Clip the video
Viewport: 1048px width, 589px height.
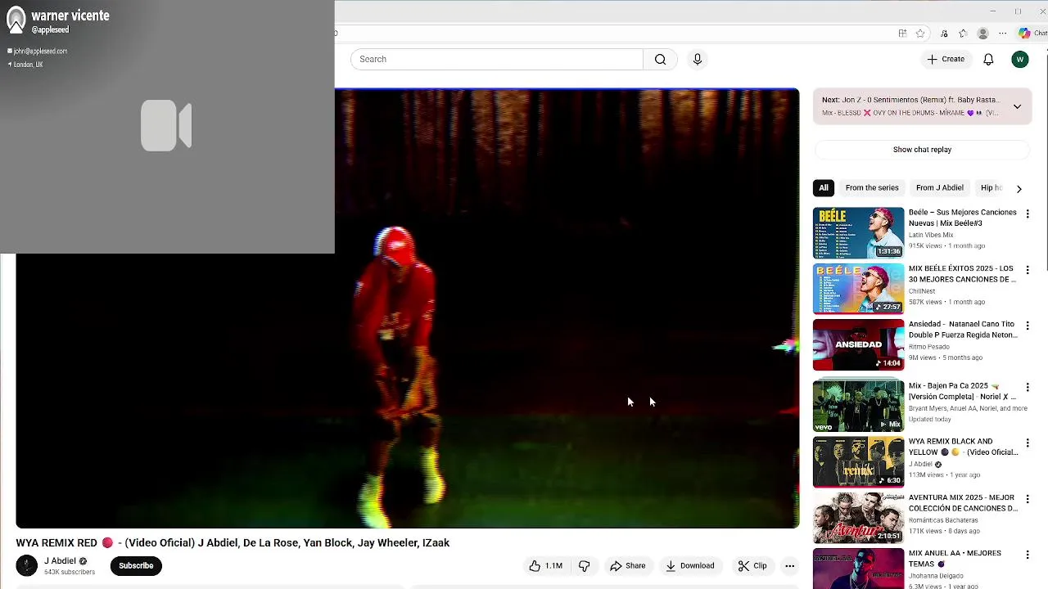(x=752, y=565)
